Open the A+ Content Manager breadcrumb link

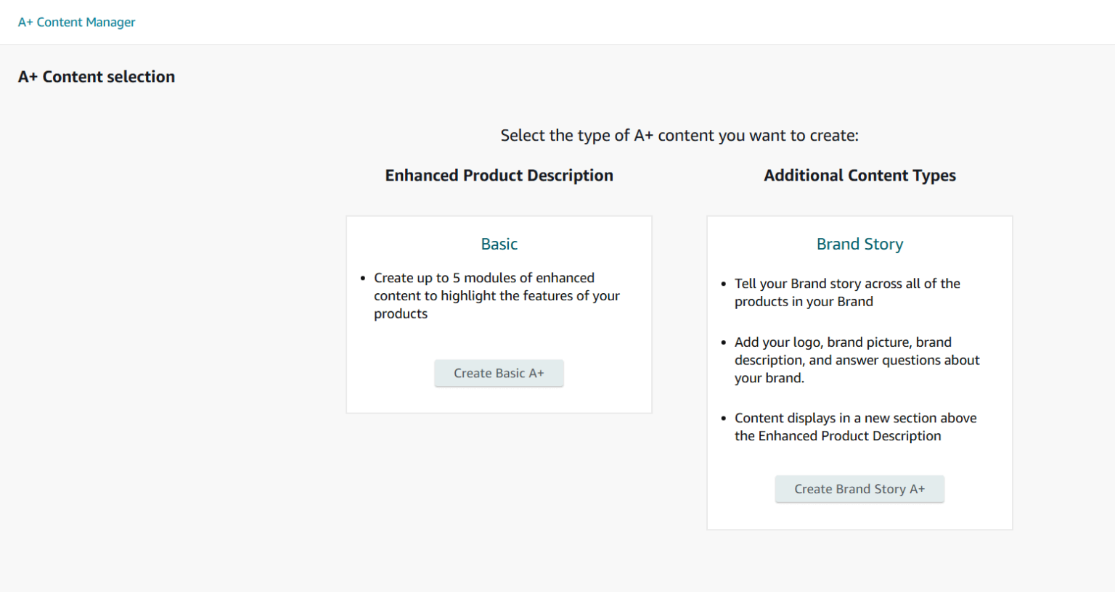tap(76, 22)
